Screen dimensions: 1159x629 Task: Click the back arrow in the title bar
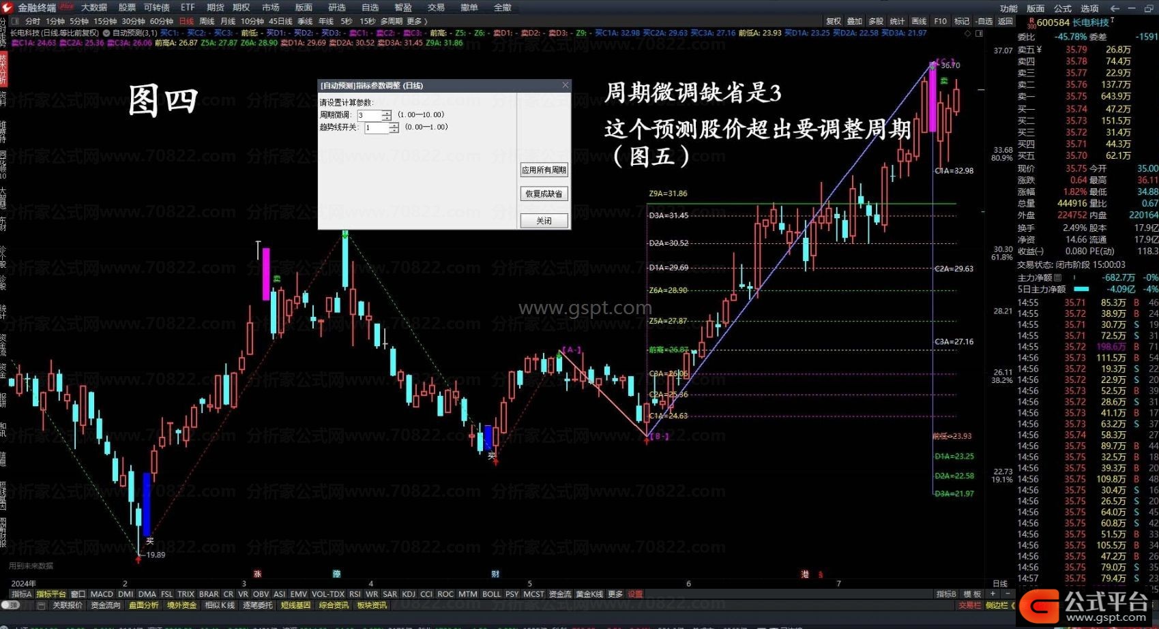(x=1115, y=8)
